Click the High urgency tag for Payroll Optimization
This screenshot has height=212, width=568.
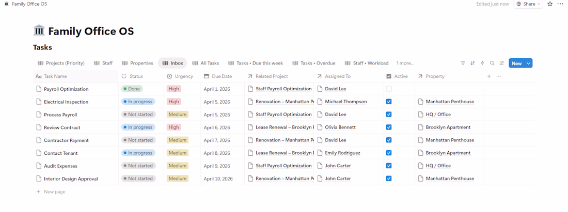(173, 89)
